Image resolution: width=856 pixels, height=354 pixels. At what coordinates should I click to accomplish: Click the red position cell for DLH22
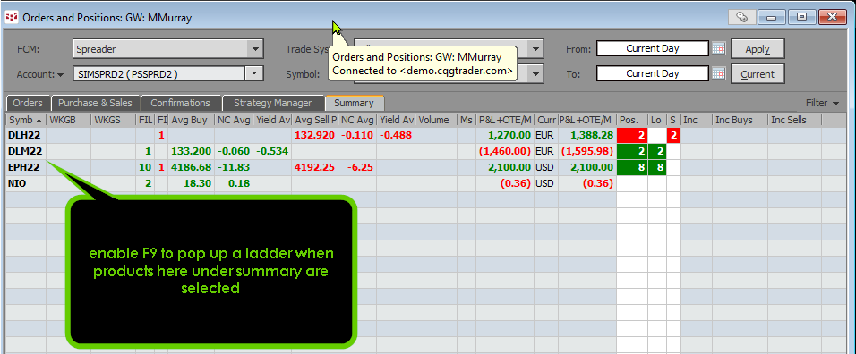click(631, 136)
